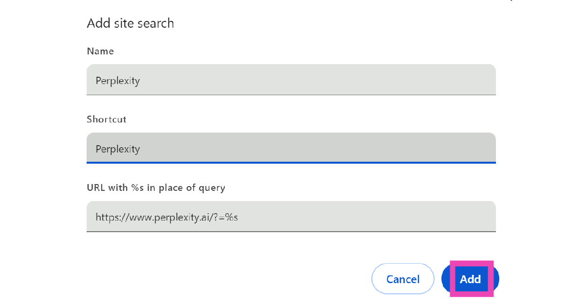Place cursor on 'Perplexity' text in Shortcut field
The image size is (584, 305).
click(118, 149)
